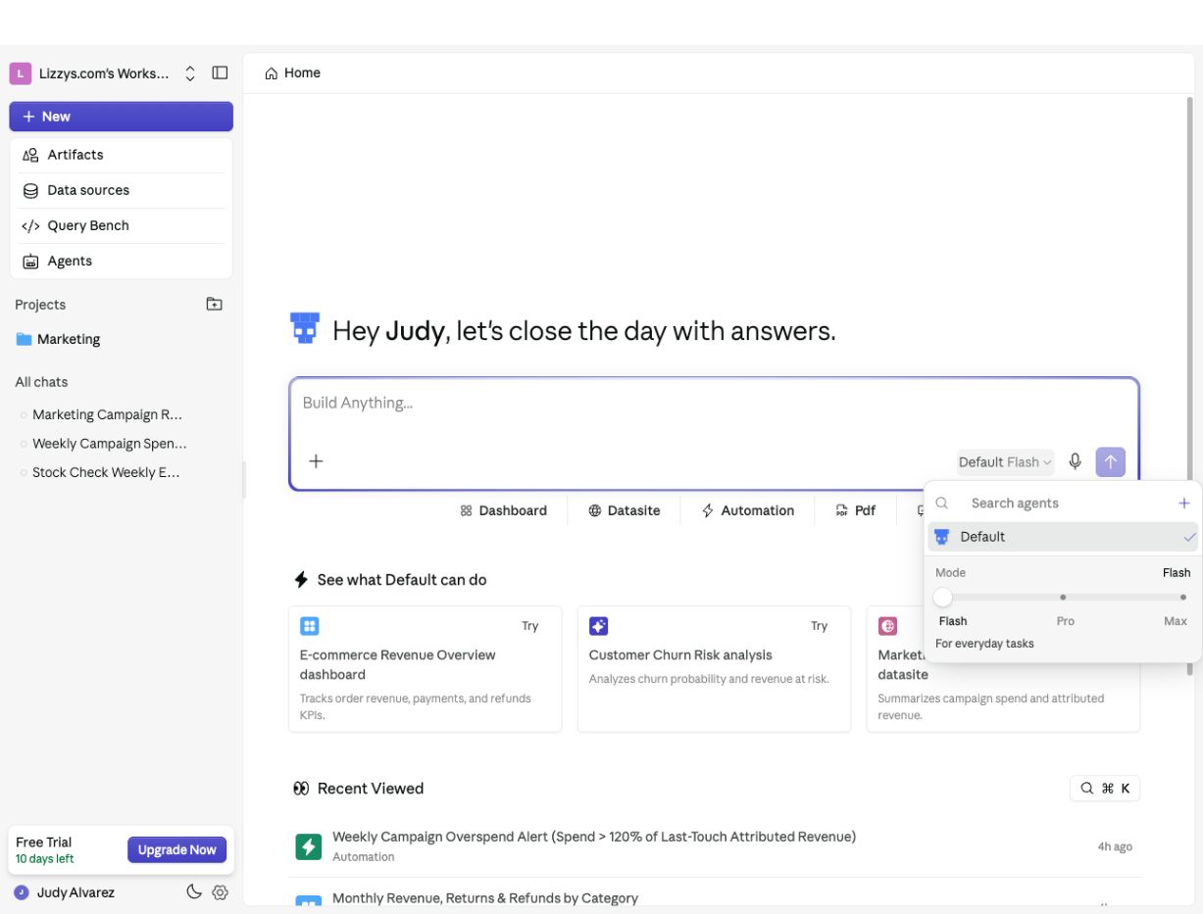Click the Home icon in breadcrumb
This screenshot has height=914, width=1203.
pyautogui.click(x=271, y=73)
